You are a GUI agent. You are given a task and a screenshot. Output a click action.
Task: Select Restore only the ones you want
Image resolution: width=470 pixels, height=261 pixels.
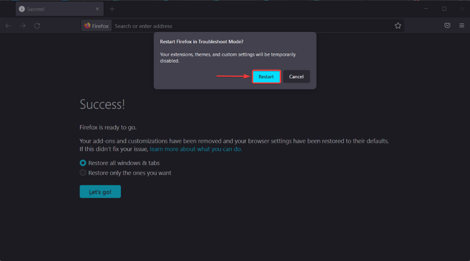coord(125,173)
